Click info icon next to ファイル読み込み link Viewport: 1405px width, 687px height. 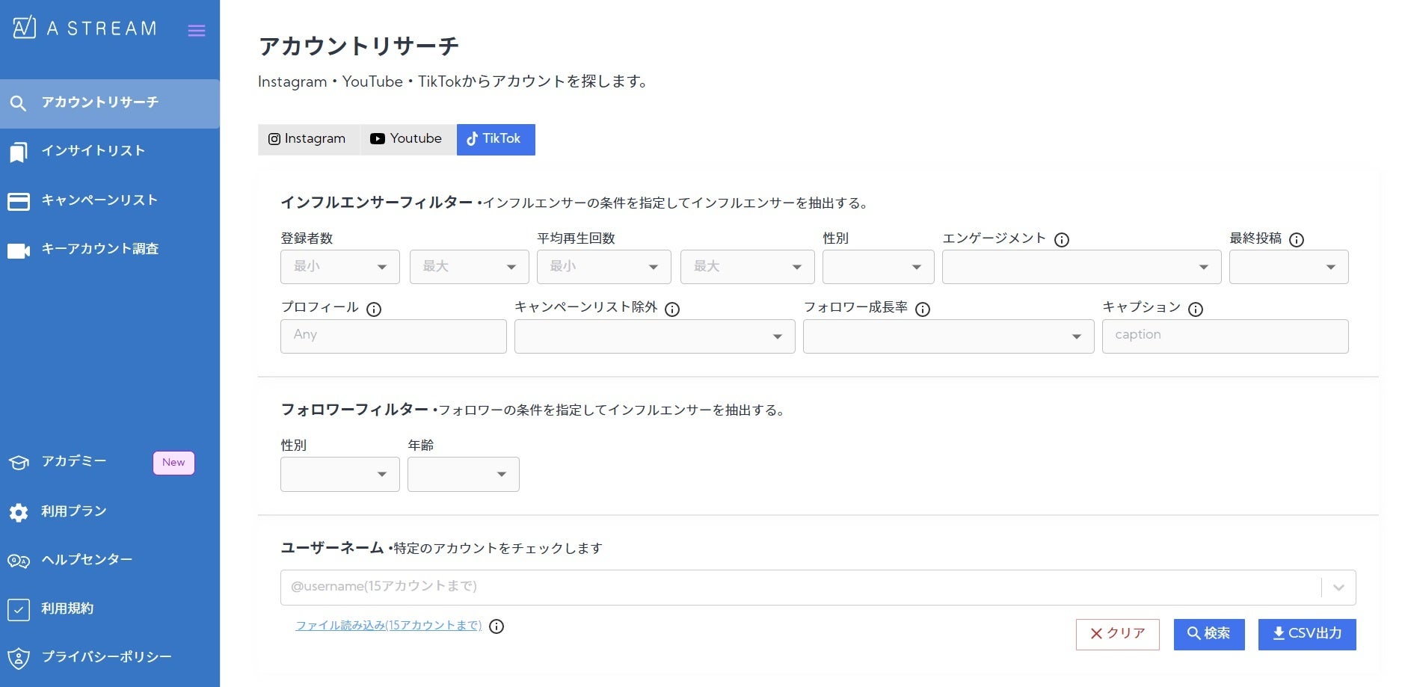[x=496, y=626]
